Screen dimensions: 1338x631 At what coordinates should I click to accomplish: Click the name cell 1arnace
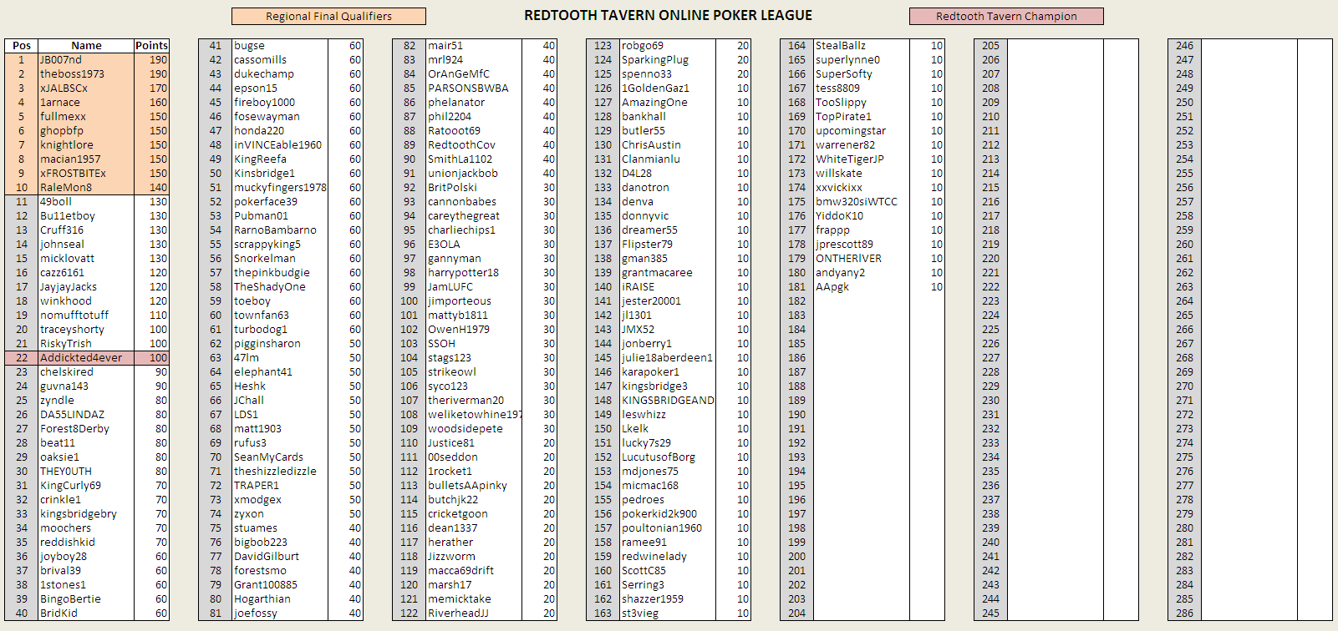(86, 102)
